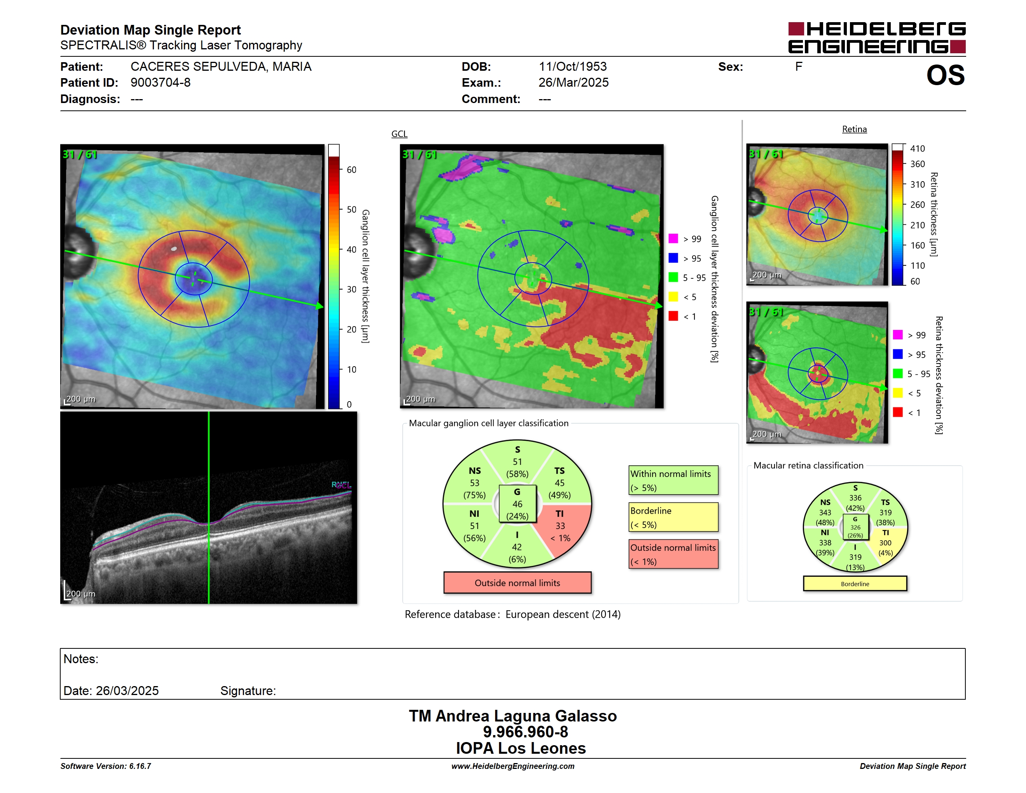Click the blue > 95 GCL legend swatch
Image resolution: width=1026 pixels, height=793 pixels.
pos(673,258)
